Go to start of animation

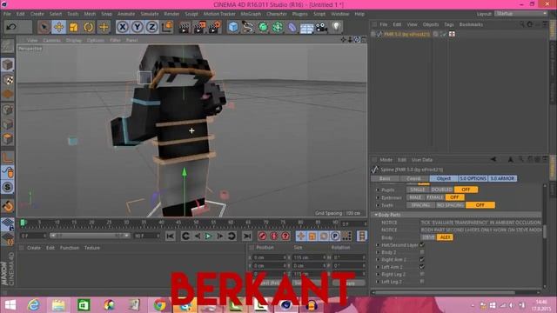point(171,236)
